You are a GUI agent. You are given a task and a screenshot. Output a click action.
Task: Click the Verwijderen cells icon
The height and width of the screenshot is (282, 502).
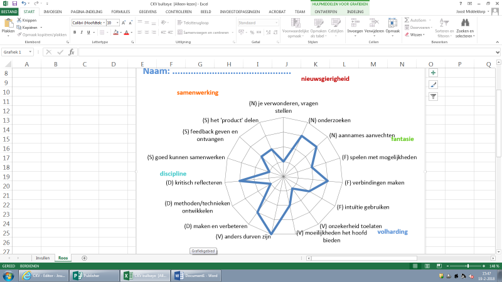(x=374, y=24)
